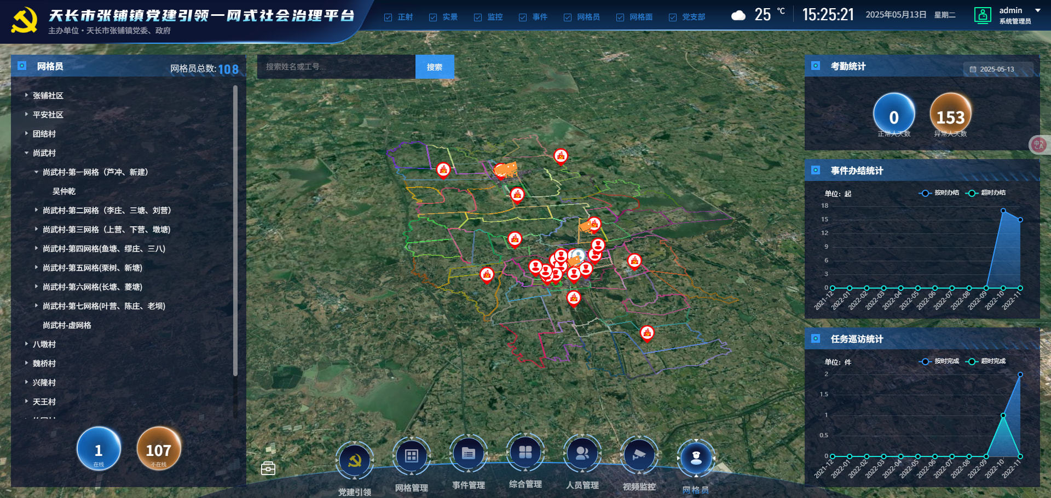
Task: Click the 2022-10 peak point in 事件办结统计
Action: tap(1003, 210)
